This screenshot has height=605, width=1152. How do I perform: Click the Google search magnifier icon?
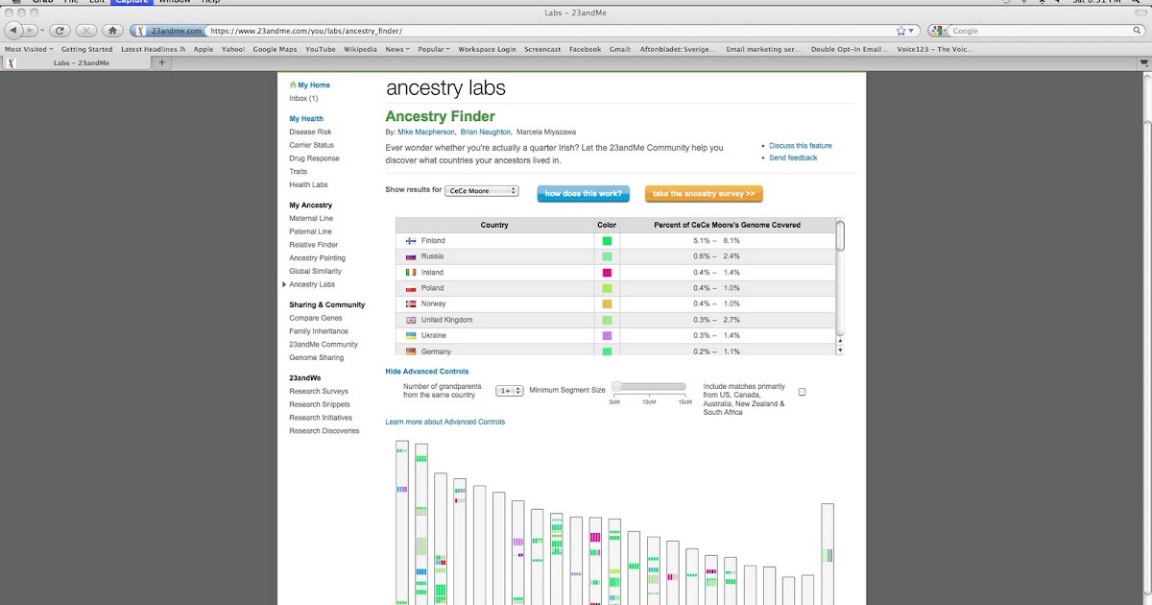coord(1136,30)
